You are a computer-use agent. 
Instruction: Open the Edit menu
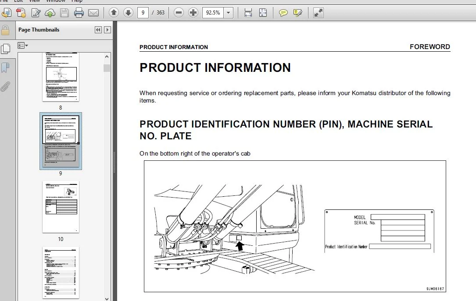click(18, 1)
